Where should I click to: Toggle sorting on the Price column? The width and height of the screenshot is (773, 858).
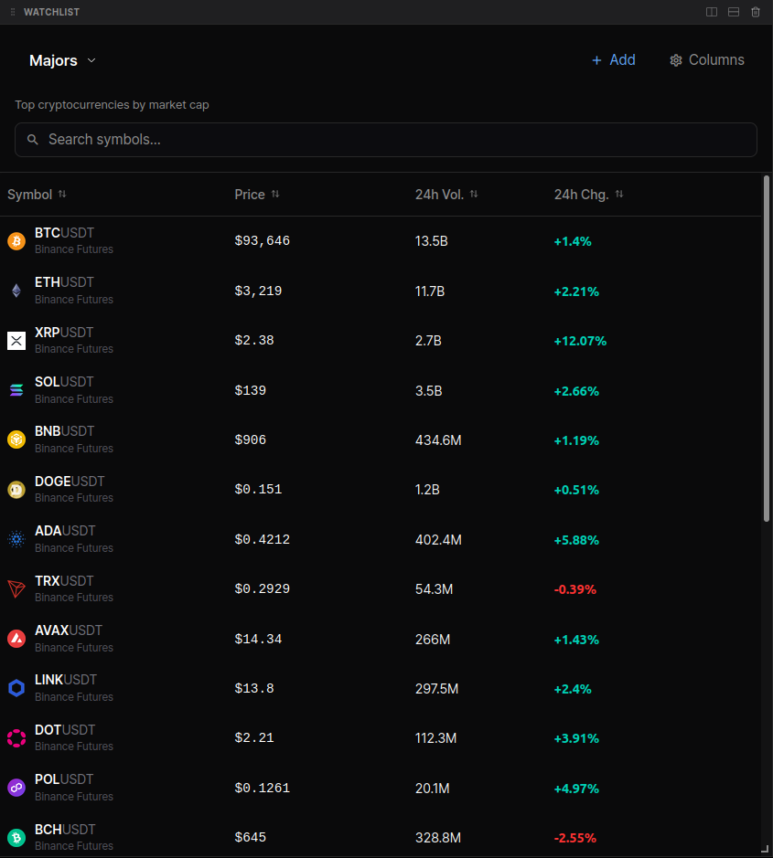tap(274, 194)
